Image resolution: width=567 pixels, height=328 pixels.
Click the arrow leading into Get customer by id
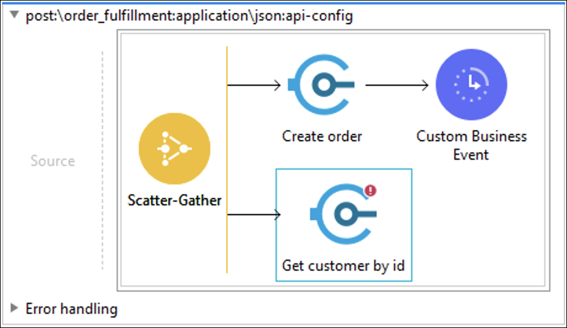click(x=254, y=215)
